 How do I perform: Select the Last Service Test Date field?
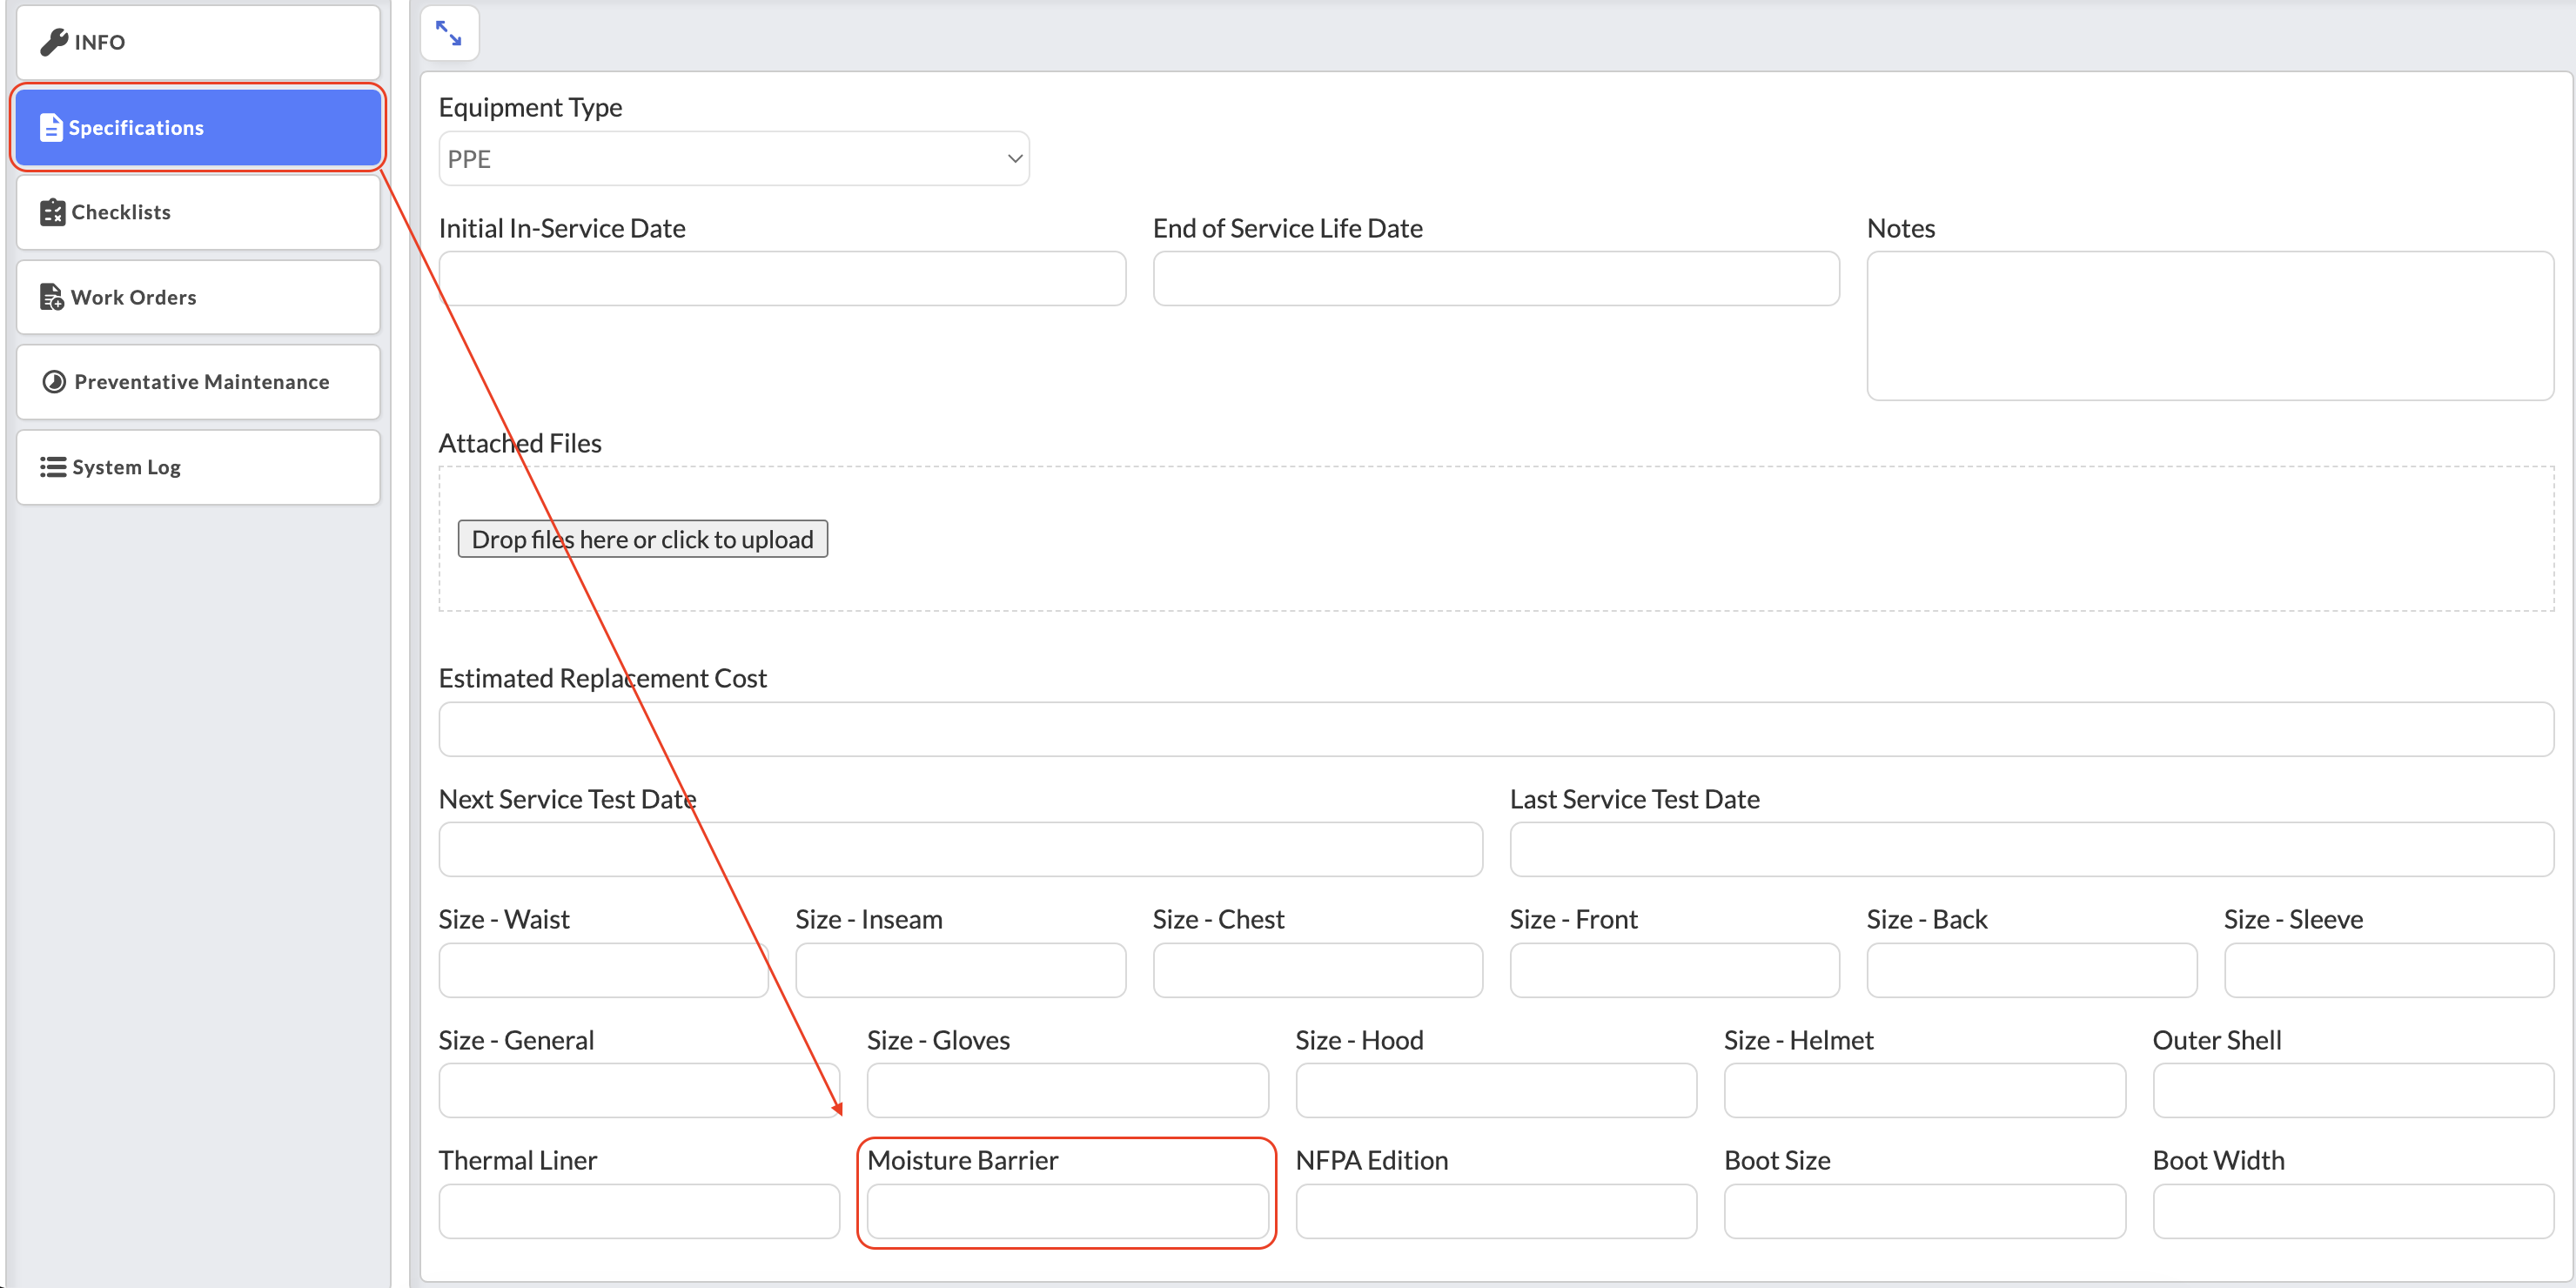2032,849
